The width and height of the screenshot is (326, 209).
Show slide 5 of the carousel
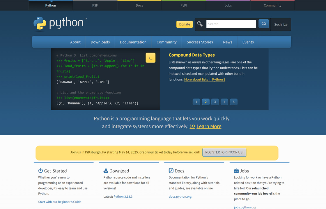click(x=234, y=102)
